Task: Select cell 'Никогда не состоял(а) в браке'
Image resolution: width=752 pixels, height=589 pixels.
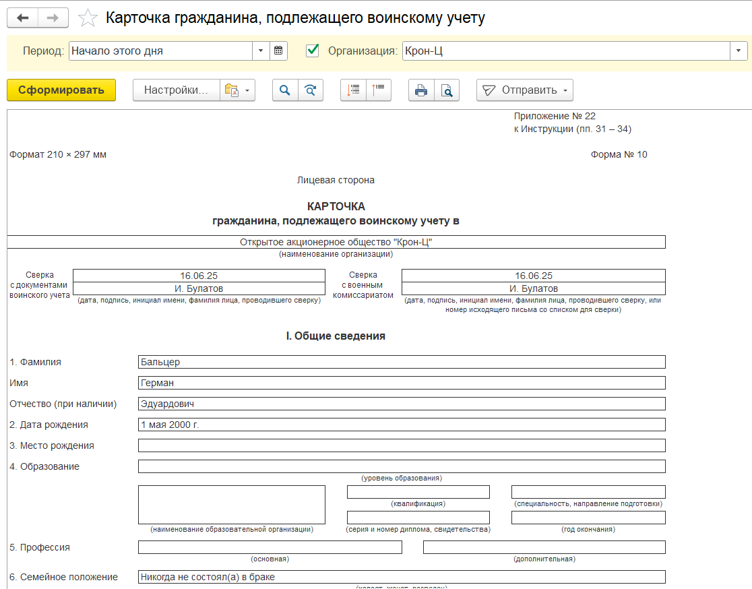Action: point(402,577)
